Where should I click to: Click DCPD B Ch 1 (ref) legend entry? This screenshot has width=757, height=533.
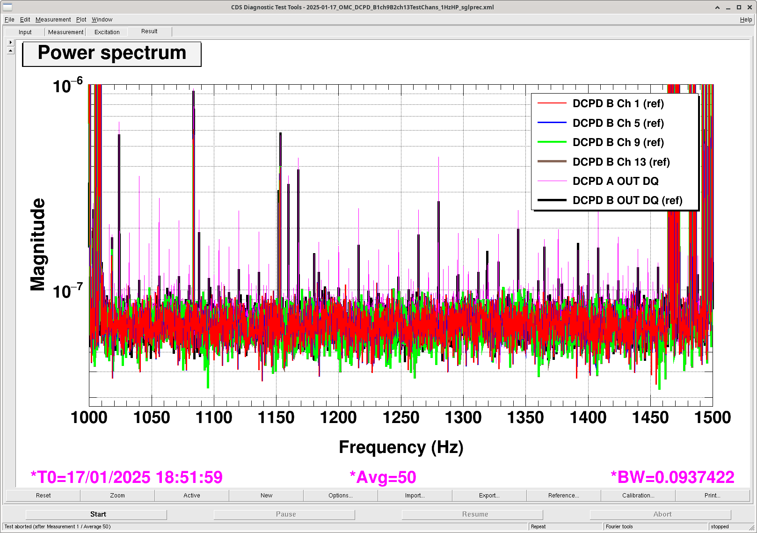(618, 103)
